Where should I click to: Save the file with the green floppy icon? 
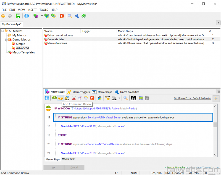click(x=18, y=16)
